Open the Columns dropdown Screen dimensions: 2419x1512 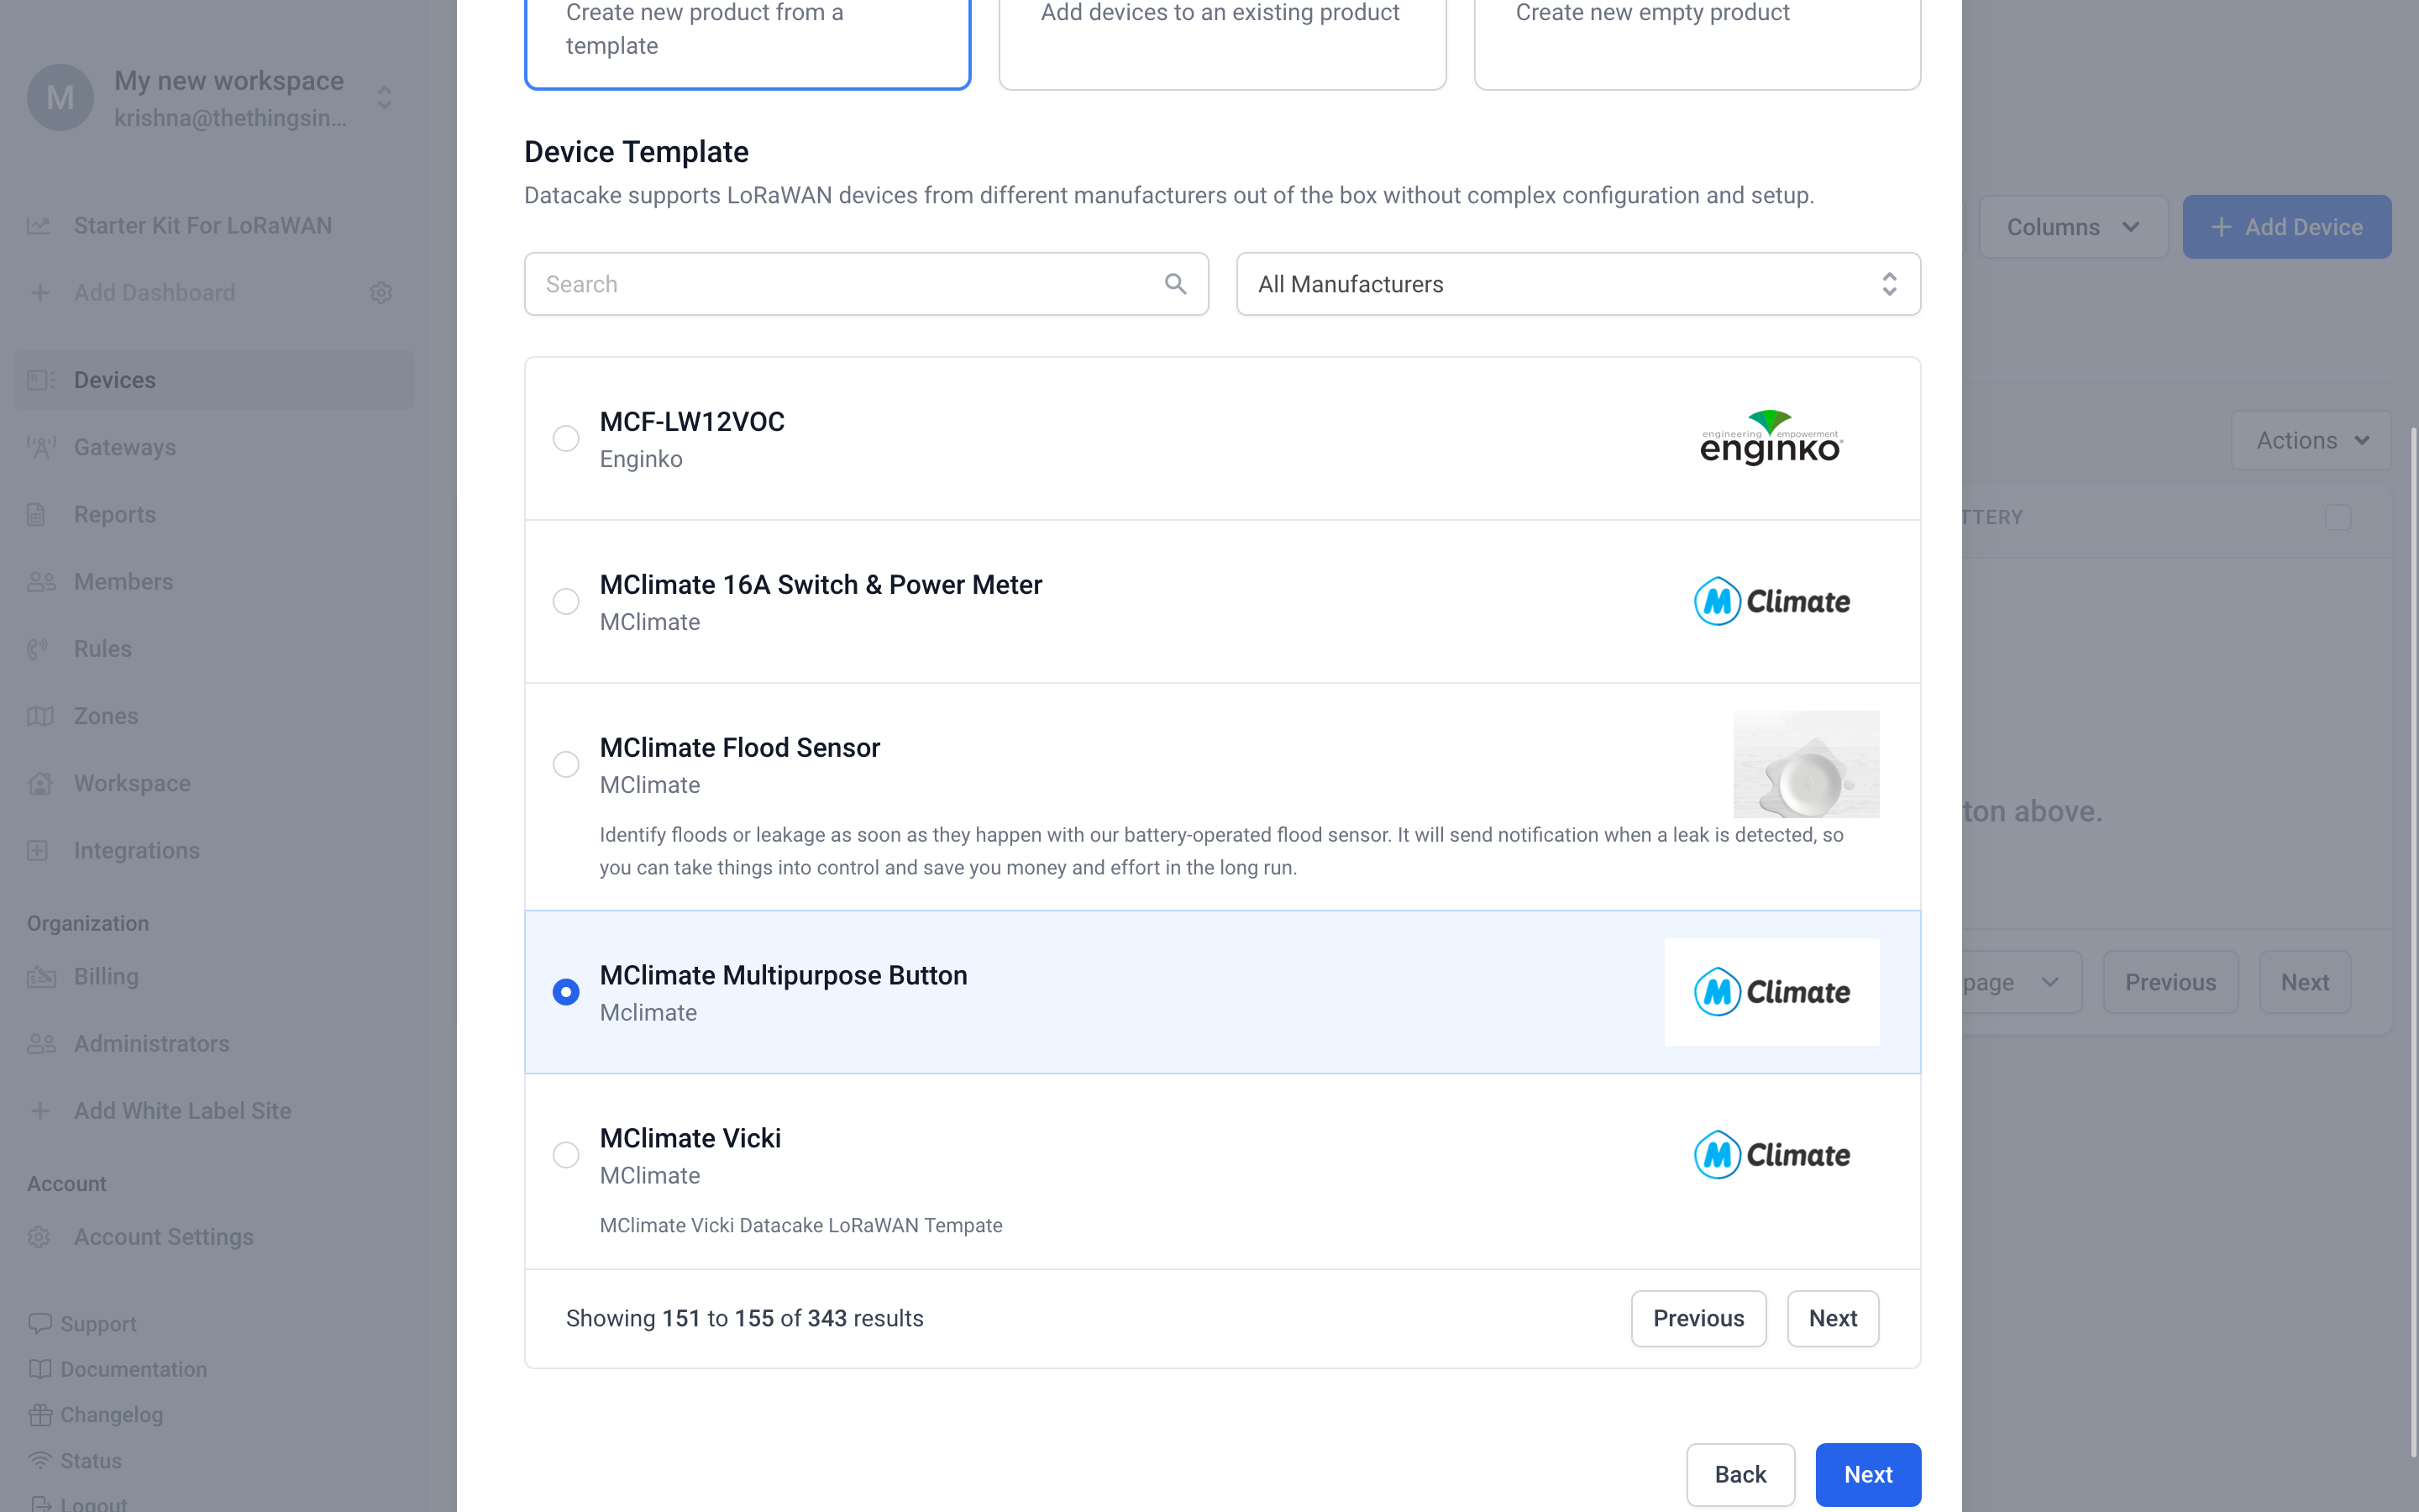(2072, 227)
